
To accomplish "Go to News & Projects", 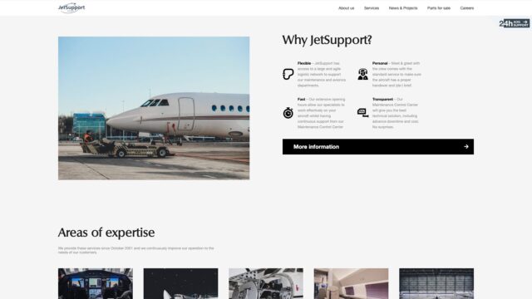I will pyautogui.click(x=403, y=8).
